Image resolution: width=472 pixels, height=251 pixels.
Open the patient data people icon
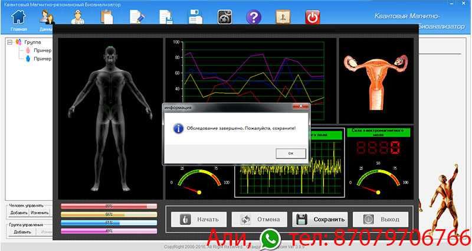pos(47,17)
